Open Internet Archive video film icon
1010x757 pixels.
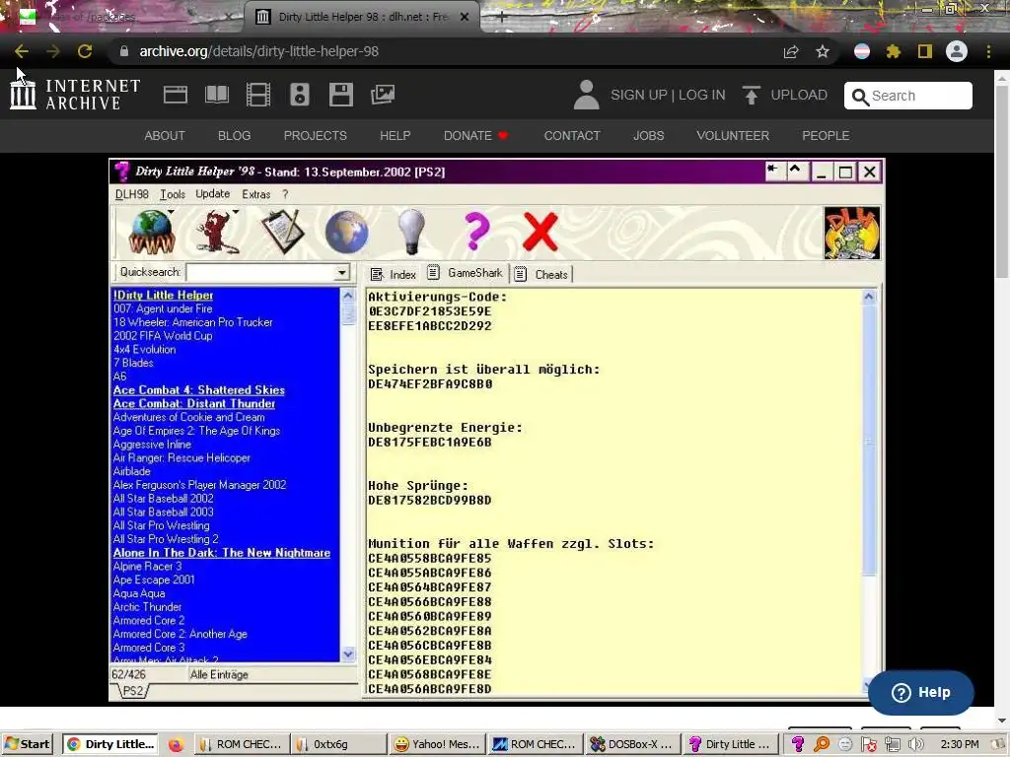(x=258, y=95)
